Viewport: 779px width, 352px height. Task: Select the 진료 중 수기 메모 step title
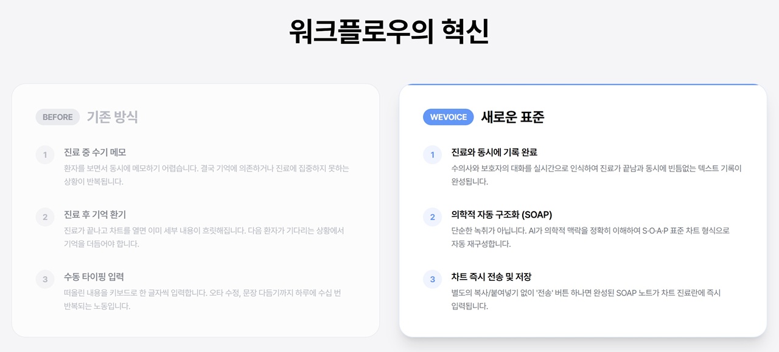click(x=95, y=153)
